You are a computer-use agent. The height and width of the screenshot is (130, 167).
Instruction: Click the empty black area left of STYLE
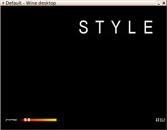click(x=39, y=27)
